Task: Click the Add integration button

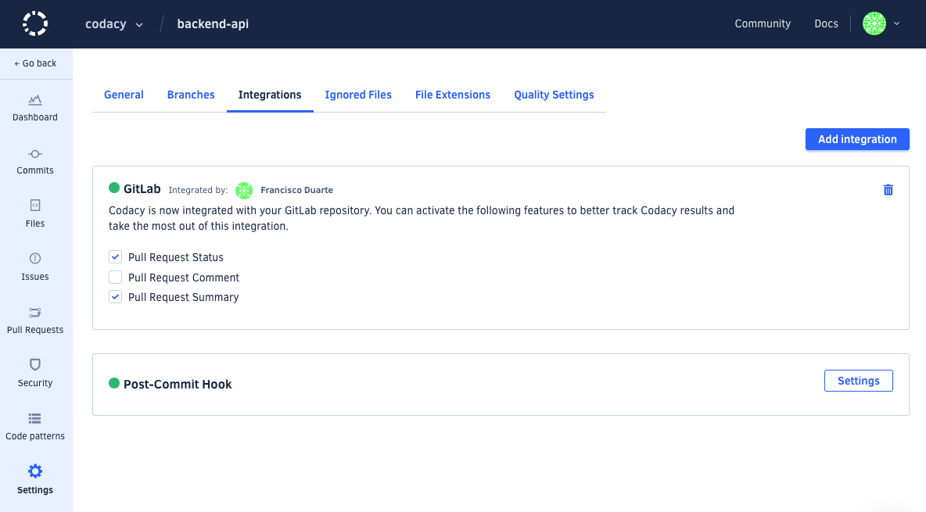Action: tap(857, 139)
